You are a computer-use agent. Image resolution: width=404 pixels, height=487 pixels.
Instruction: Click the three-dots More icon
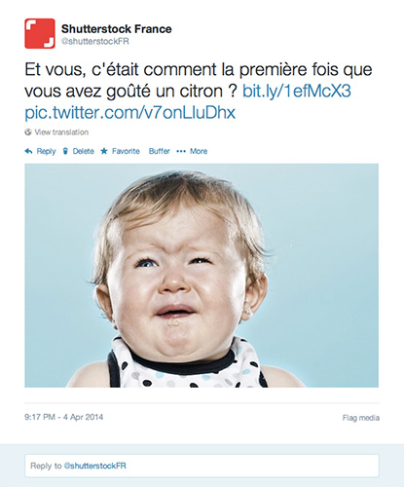coord(181,151)
